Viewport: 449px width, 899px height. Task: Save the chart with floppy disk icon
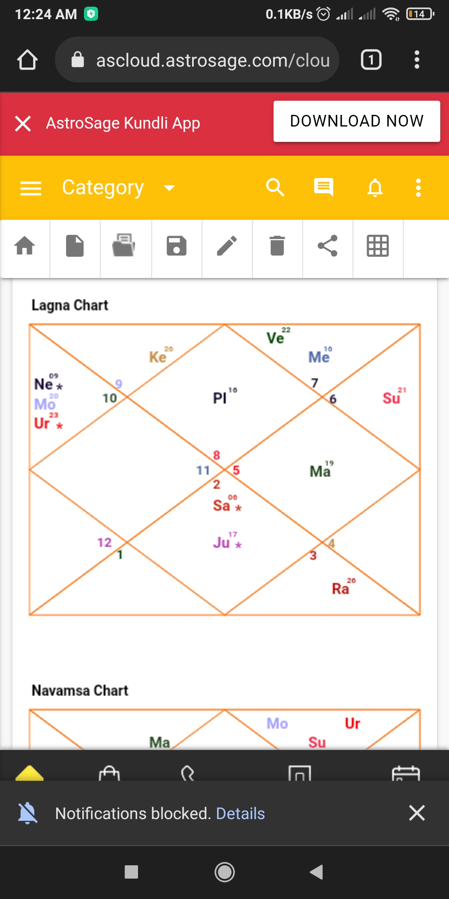(176, 246)
